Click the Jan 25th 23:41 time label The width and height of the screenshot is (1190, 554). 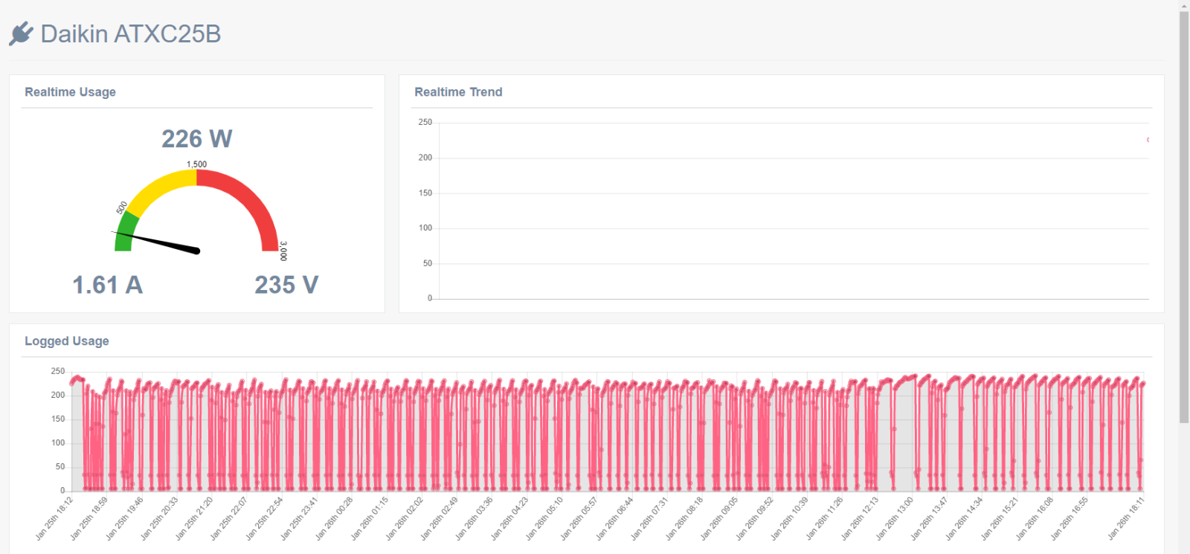pos(299,518)
